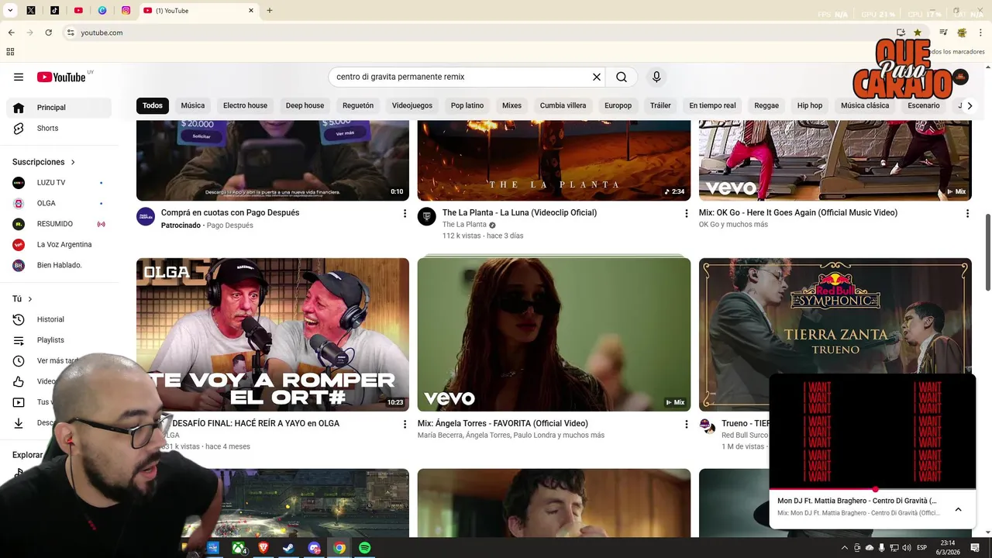Open Steam from the taskbar
The image size is (992, 558).
[288, 548]
